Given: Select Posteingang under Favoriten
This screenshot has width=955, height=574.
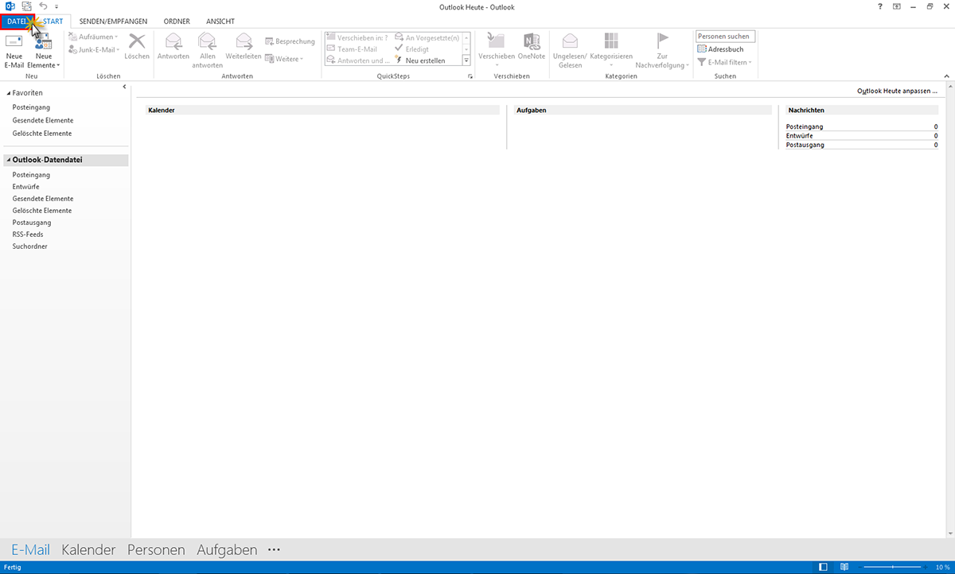Looking at the screenshot, I should [31, 107].
